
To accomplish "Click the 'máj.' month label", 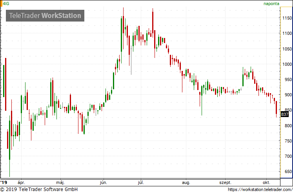I will (60, 182).
